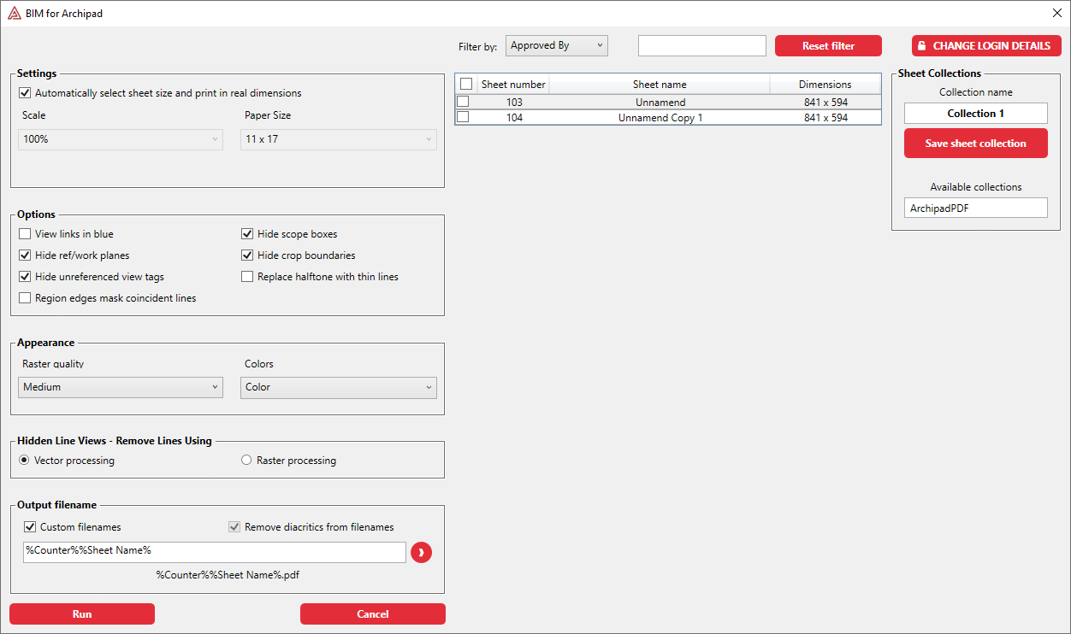Open the Filter by Approved By dropdown
1071x634 pixels.
pos(557,46)
